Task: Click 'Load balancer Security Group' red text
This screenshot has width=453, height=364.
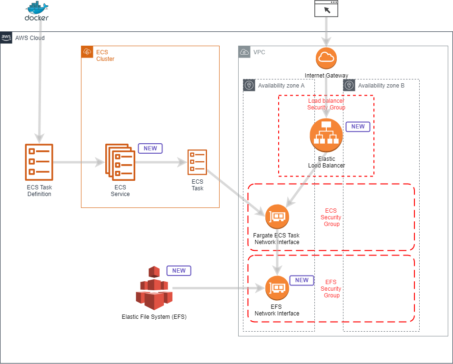Action: [x=326, y=104]
